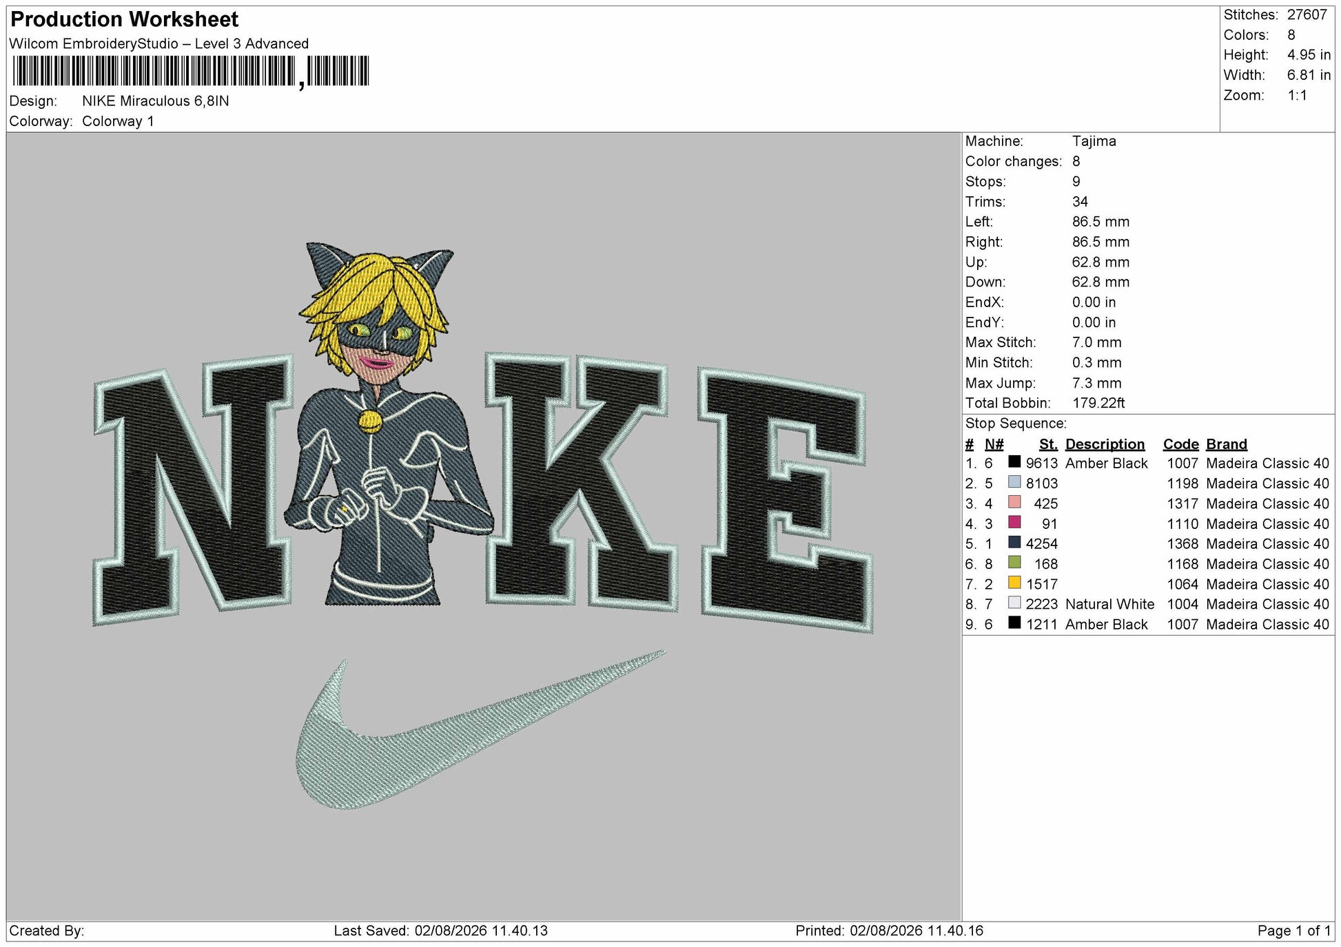The height and width of the screenshot is (947, 1341).
Task: Click the "Down:" extent label
Action: [x=985, y=282]
